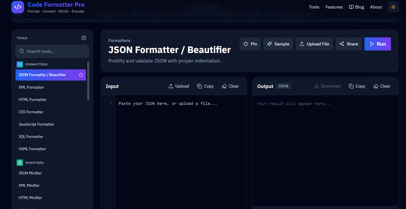The width and height of the screenshot is (406, 209).
Task: Click the star on JSON Formatter row
Action: 81,75
